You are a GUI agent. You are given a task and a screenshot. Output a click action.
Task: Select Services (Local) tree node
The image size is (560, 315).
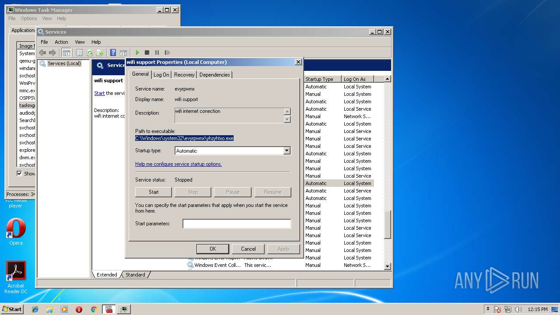64,63
